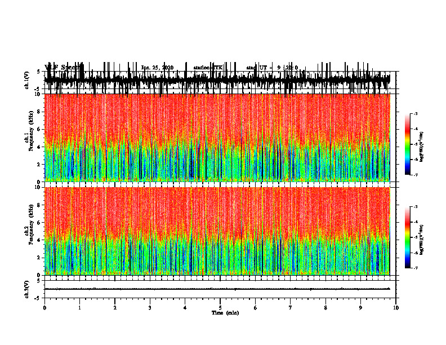The image size is (446, 345).
Task: Click time axis tick label '5'
Action: point(220,308)
